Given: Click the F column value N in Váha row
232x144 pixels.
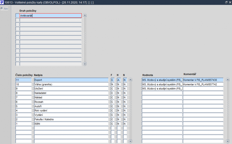Looking at the screenshot, I should tap(113, 84).
